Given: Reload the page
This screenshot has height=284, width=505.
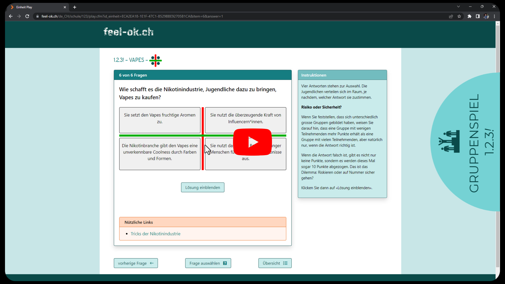Looking at the screenshot, I should click(27, 16).
